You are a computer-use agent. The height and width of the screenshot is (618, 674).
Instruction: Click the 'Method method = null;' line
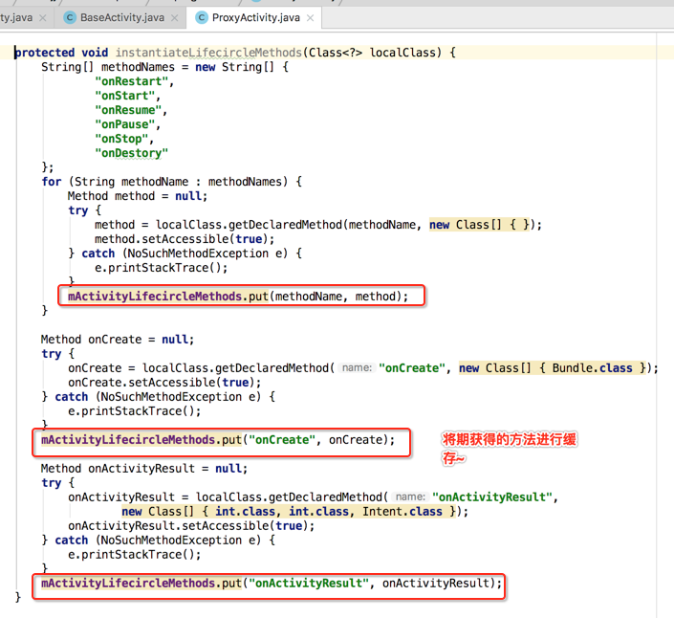pos(138,196)
